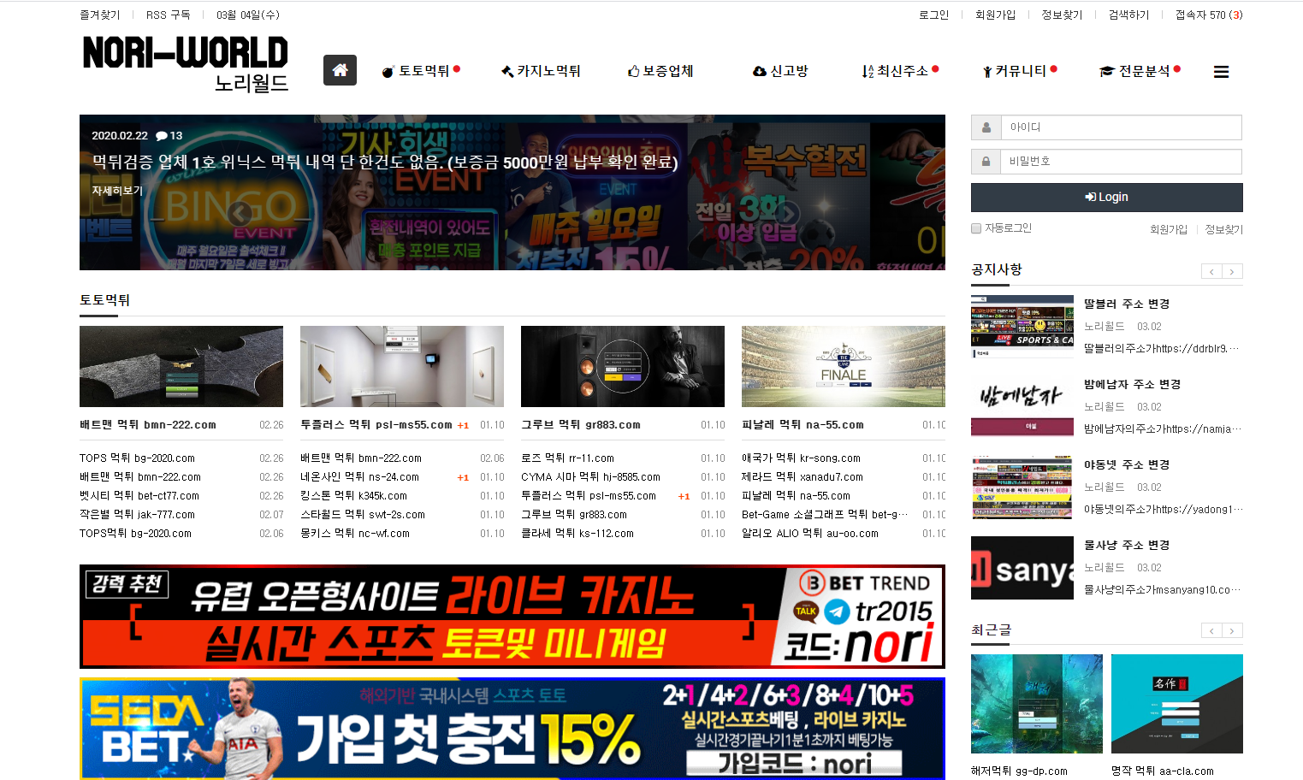Click 접속자 570 link

click(x=1208, y=15)
